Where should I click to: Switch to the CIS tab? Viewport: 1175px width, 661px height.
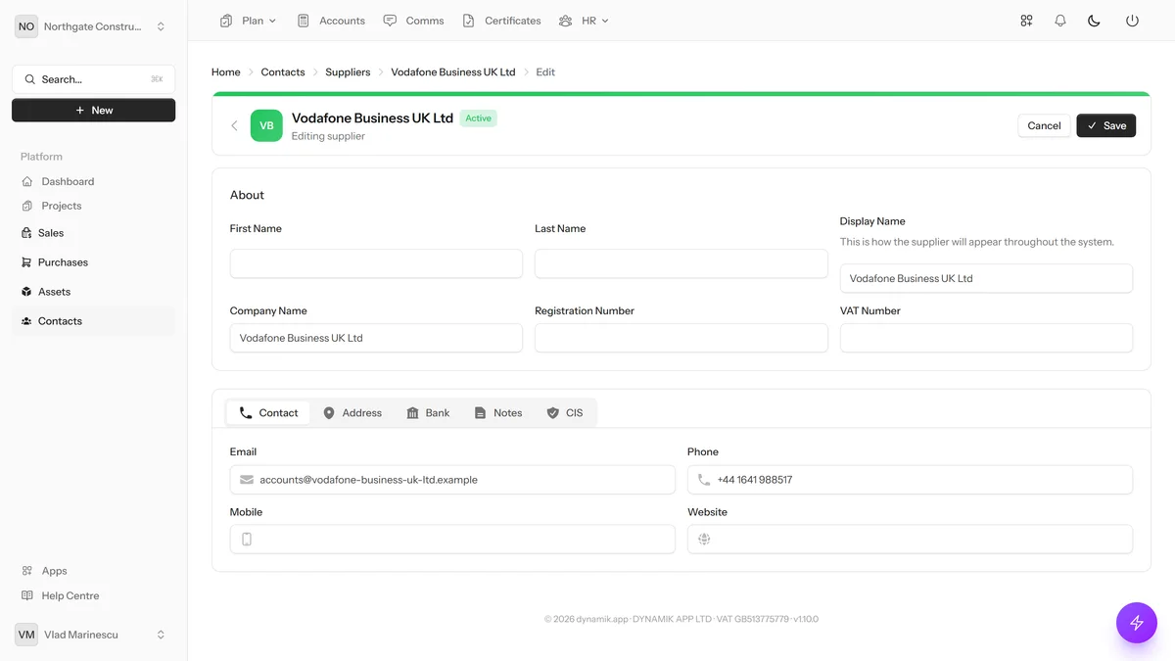click(x=565, y=413)
